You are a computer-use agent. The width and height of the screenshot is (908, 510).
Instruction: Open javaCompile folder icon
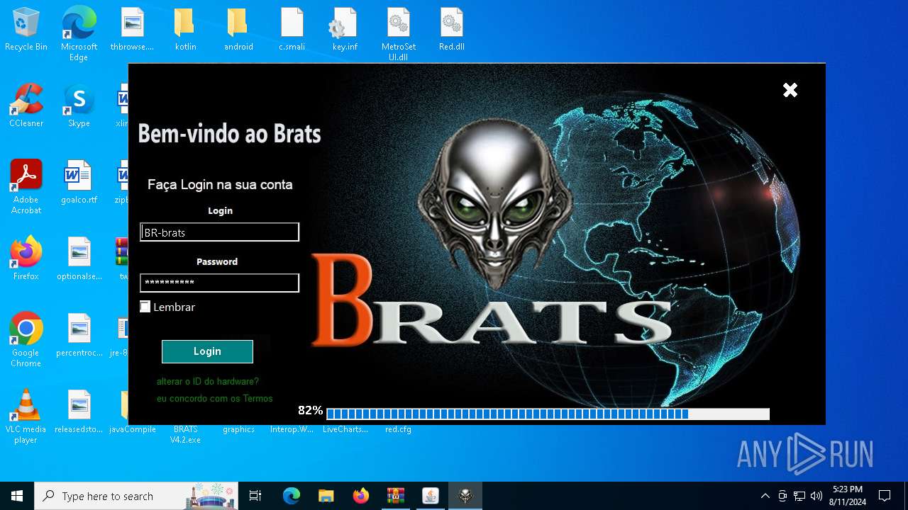(132, 429)
